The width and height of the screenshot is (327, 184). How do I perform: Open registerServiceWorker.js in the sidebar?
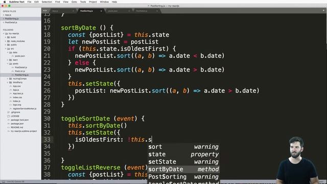[25, 109]
